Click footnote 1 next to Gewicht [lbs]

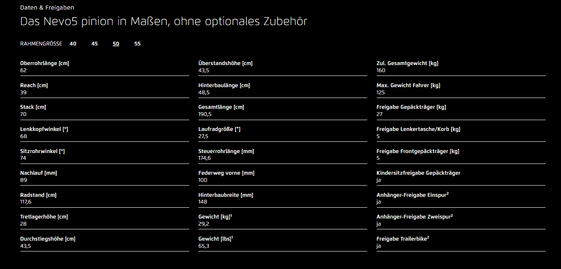pyautogui.click(x=233, y=237)
